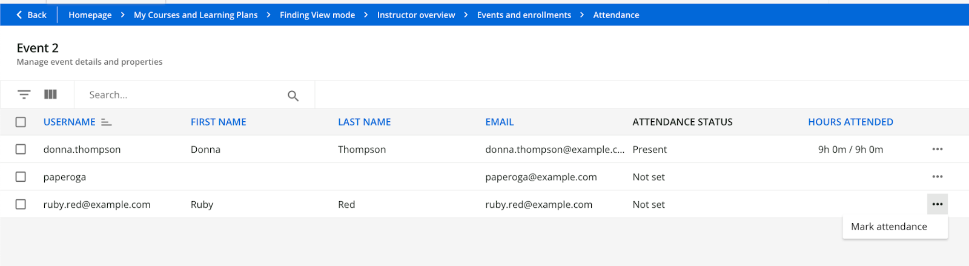Focus the Search input field
The height and width of the screenshot is (266, 969).
pos(182,95)
